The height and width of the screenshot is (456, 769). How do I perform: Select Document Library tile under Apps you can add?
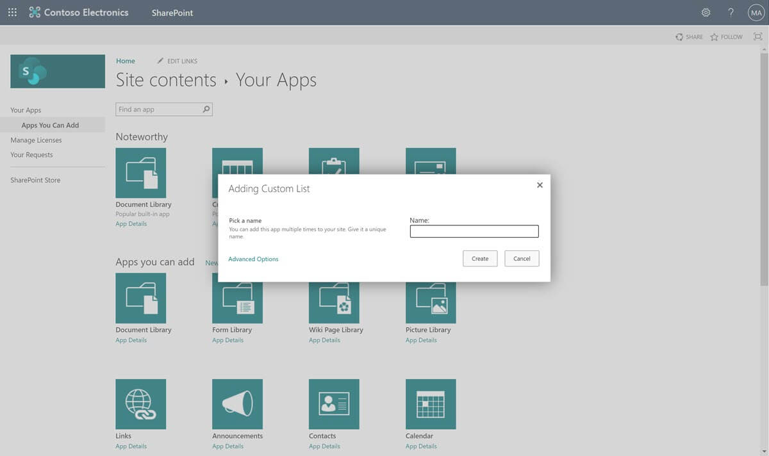click(x=140, y=298)
